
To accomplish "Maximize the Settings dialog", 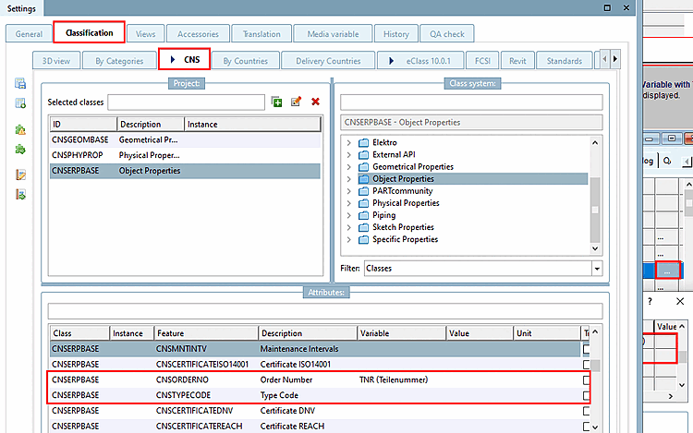I will click(x=607, y=7).
